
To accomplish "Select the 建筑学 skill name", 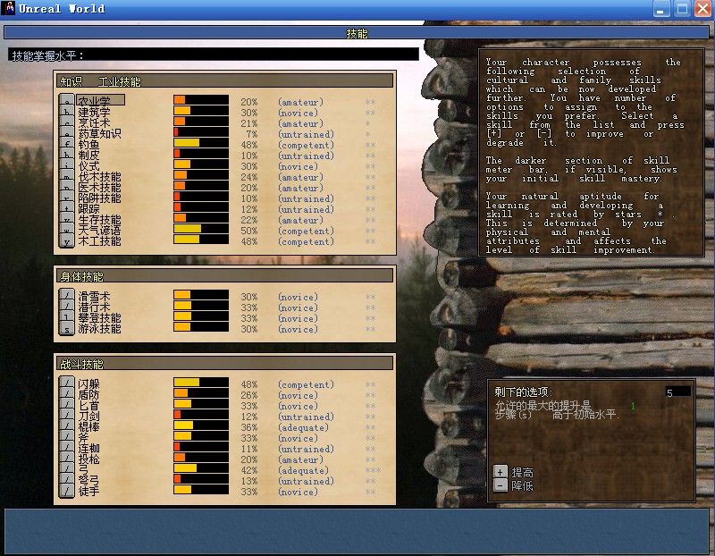I will tap(94, 113).
